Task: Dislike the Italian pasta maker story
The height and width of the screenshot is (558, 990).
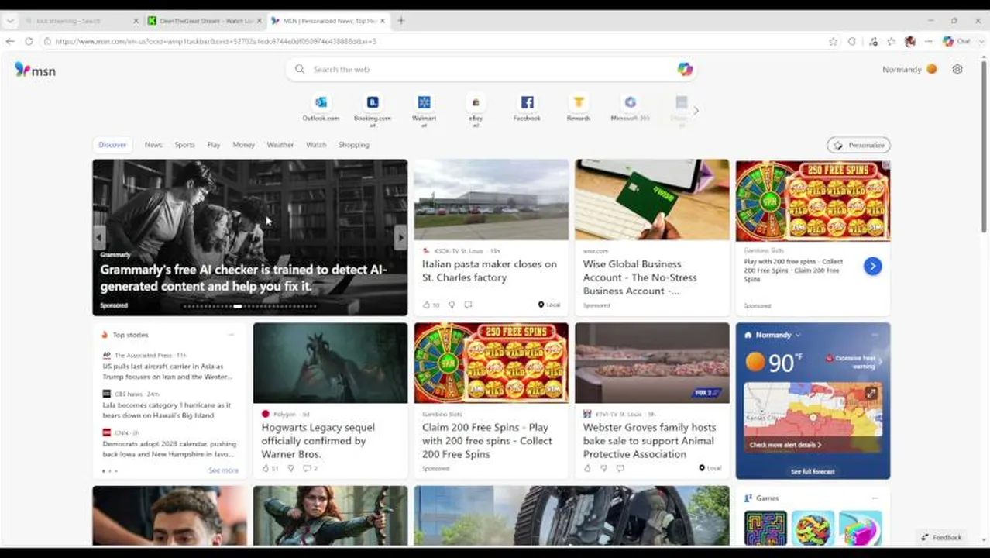Action: (452, 305)
